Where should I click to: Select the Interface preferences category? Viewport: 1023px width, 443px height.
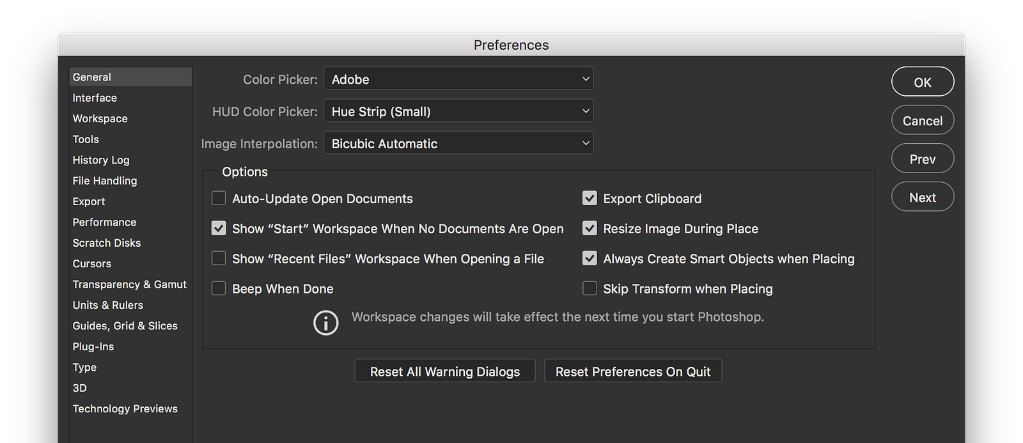tap(95, 98)
